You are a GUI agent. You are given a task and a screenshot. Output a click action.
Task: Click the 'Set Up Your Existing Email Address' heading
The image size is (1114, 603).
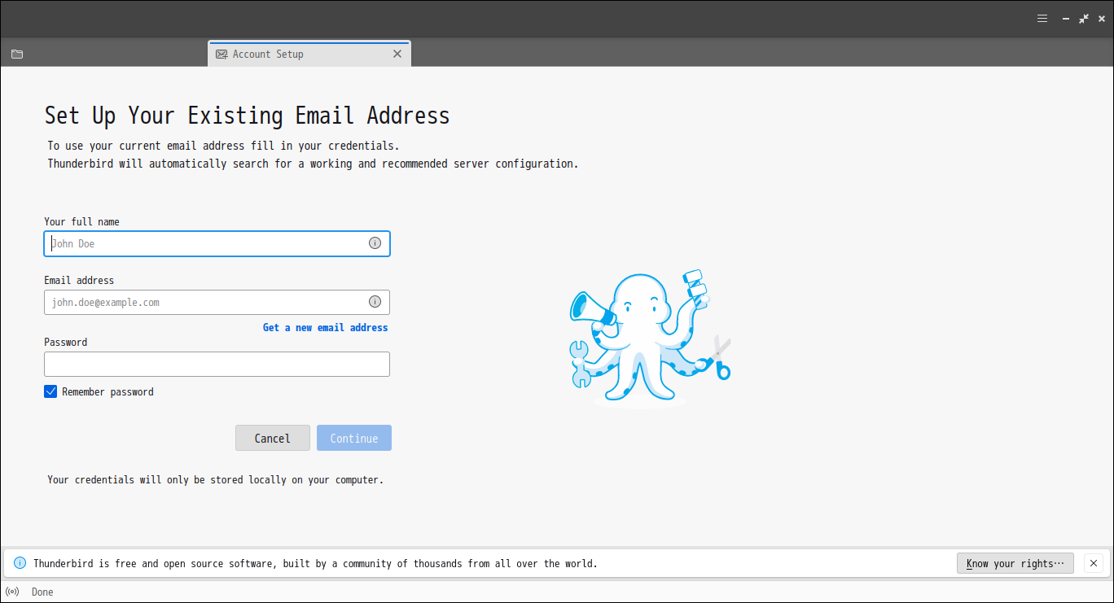[247, 116]
